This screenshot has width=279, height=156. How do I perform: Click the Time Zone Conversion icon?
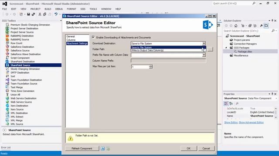[7, 91]
